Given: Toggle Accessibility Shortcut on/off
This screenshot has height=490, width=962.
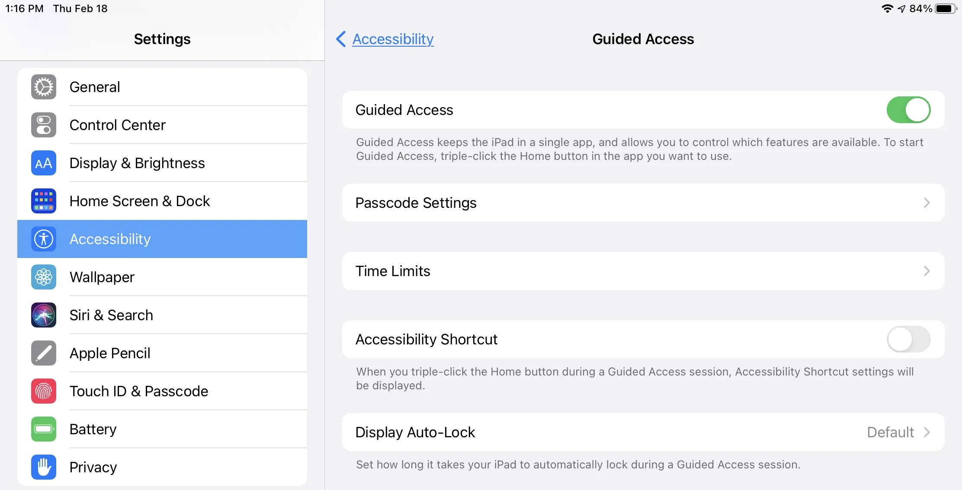Looking at the screenshot, I should pyautogui.click(x=907, y=339).
